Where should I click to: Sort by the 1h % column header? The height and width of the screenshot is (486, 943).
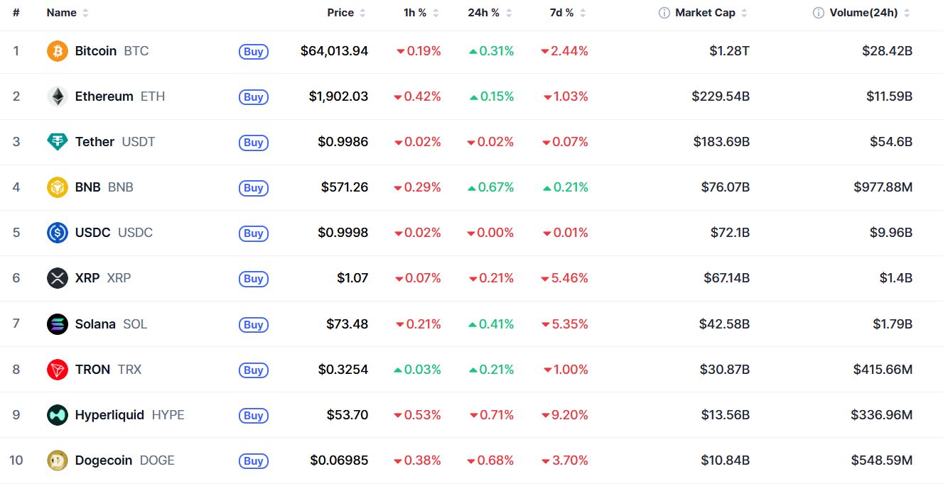[421, 13]
